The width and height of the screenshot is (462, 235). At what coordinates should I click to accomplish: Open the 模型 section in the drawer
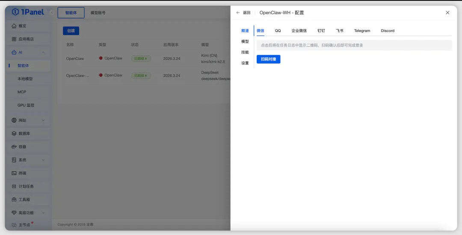point(245,41)
